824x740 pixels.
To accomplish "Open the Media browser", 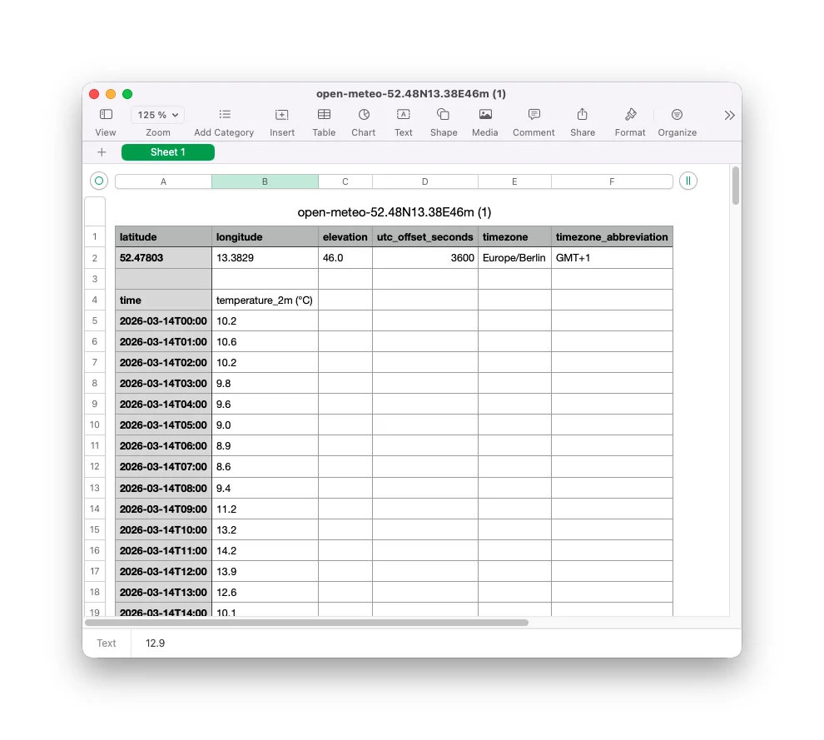I will click(x=484, y=117).
